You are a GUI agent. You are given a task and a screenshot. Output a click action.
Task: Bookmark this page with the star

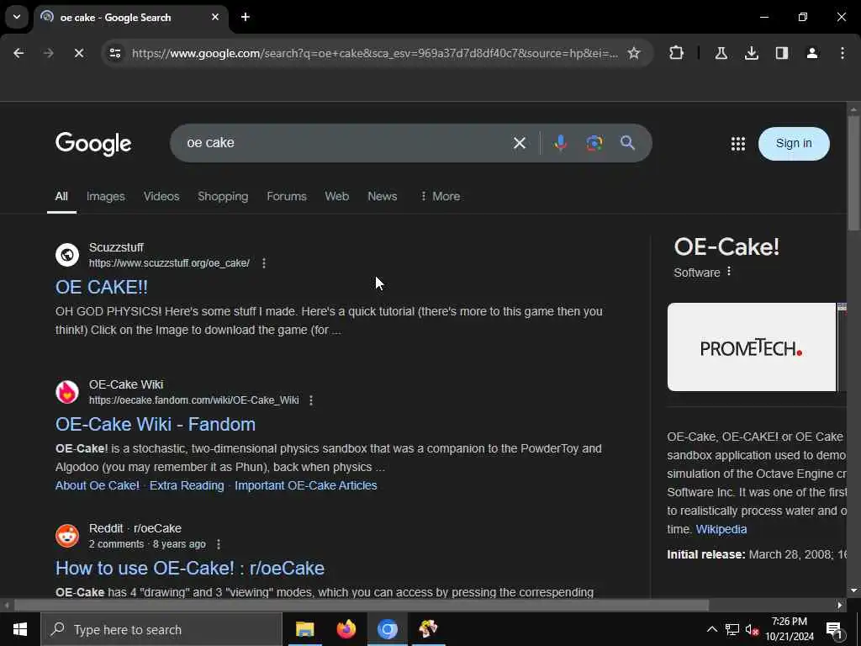[x=634, y=53]
